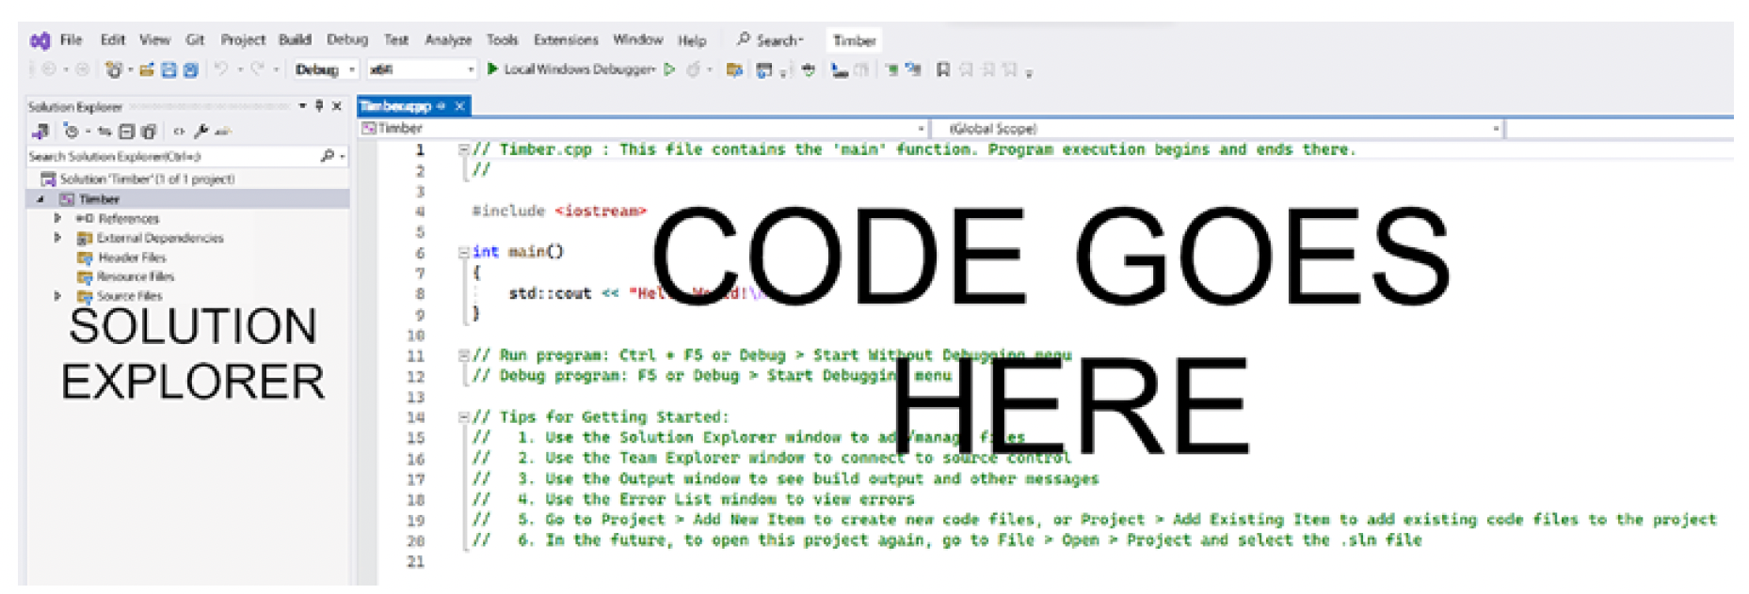
Task: Collapse the main function code fold marker
Action: [463, 252]
